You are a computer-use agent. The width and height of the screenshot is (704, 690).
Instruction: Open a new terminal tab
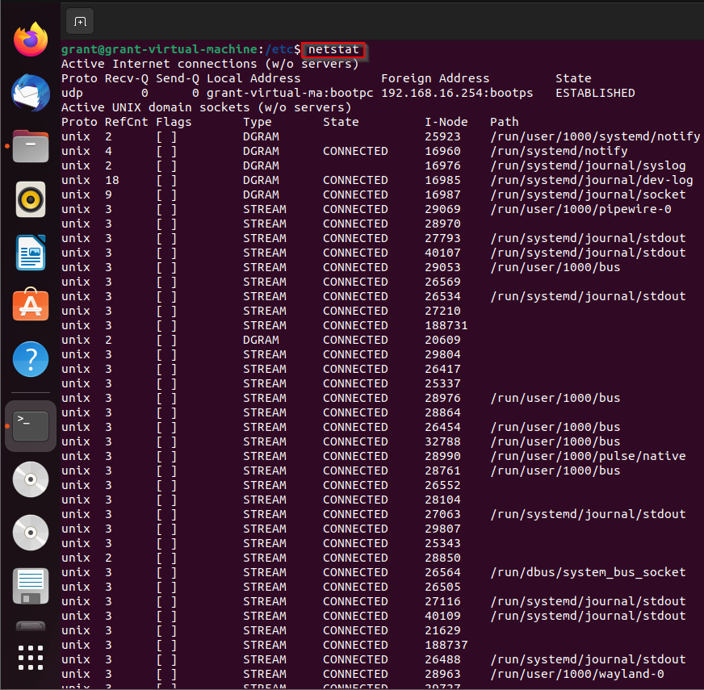(79, 22)
